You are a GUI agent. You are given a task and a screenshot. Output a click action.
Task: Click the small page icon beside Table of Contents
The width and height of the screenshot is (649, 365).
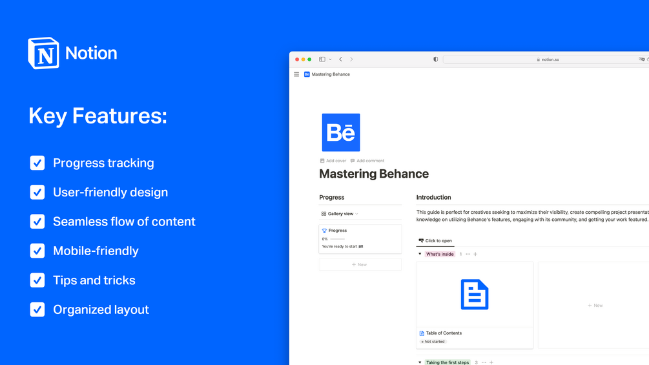coord(422,333)
